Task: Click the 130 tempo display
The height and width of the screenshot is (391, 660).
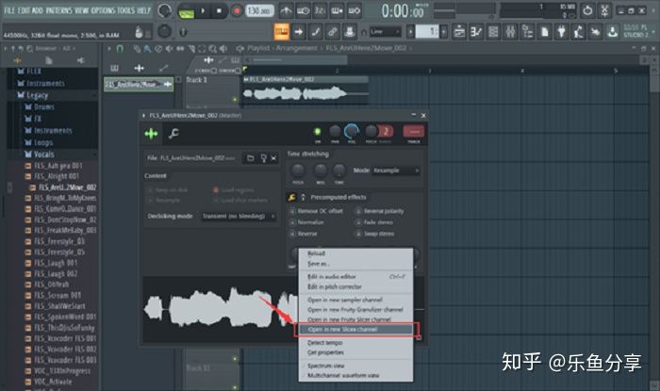Action: tap(259, 11)
